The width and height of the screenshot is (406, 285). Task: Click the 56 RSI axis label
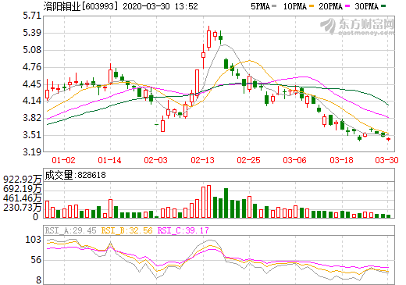[x=36, y=259]
